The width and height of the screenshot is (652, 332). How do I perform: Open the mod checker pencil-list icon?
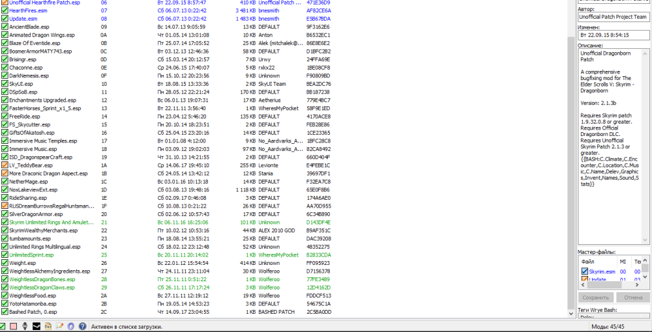59,326
